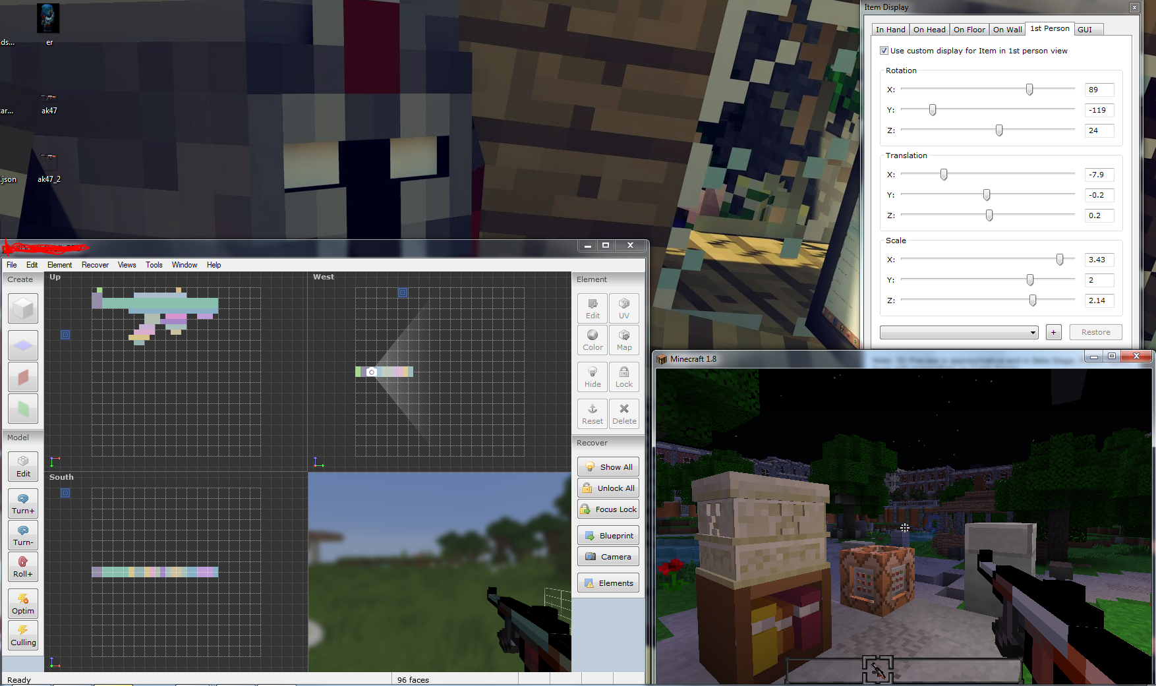1156x686 pixels.
Task: Click the Rotation X value field
Action: pyautogui.click(x=1099, y=90)
